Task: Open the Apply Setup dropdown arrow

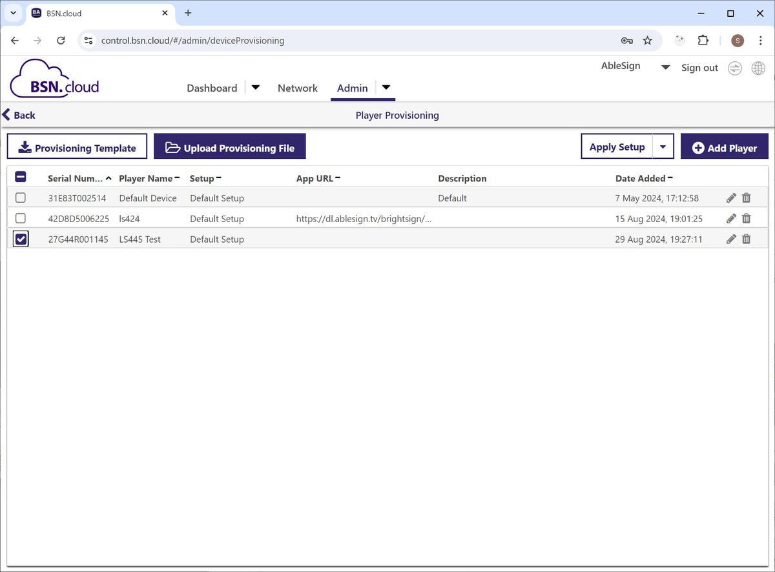Action: 663,147
